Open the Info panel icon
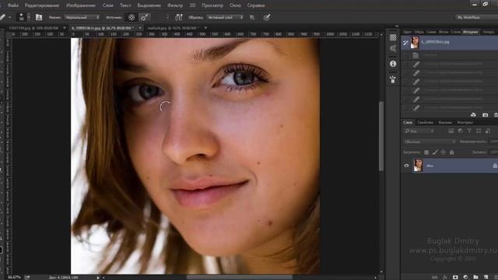Image resolution: width=498 pixels, height=280 pixels. coord(393,64)
